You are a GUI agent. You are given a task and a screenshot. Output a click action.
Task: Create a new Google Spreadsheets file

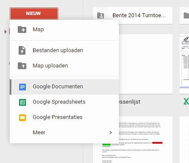point(64,102)
